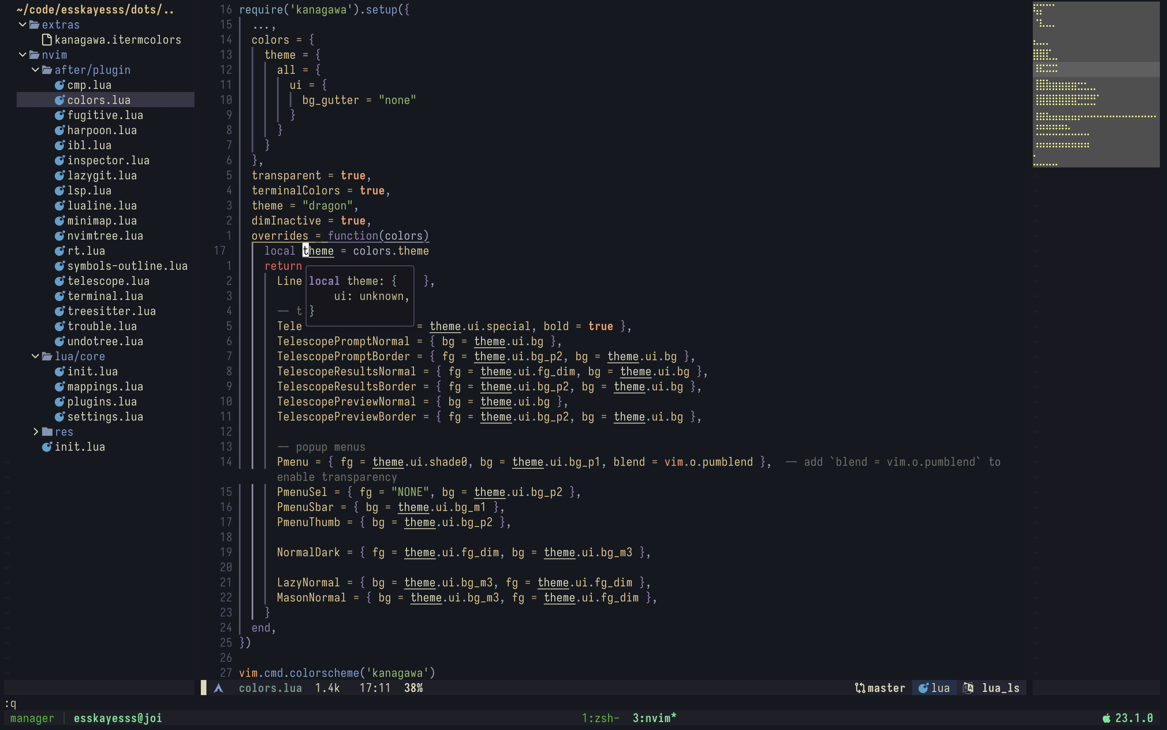Click the dimInactive option line
The width and height of the screenshot is (1167, 730).
(x=312, y=221)
